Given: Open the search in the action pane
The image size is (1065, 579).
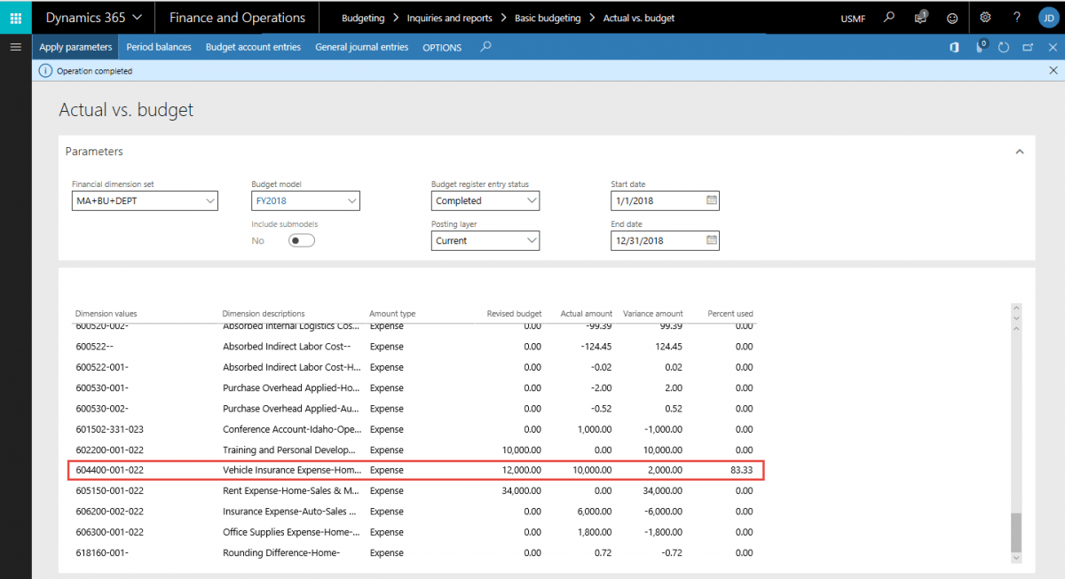Looking at the screenshot, I should 485,47.
